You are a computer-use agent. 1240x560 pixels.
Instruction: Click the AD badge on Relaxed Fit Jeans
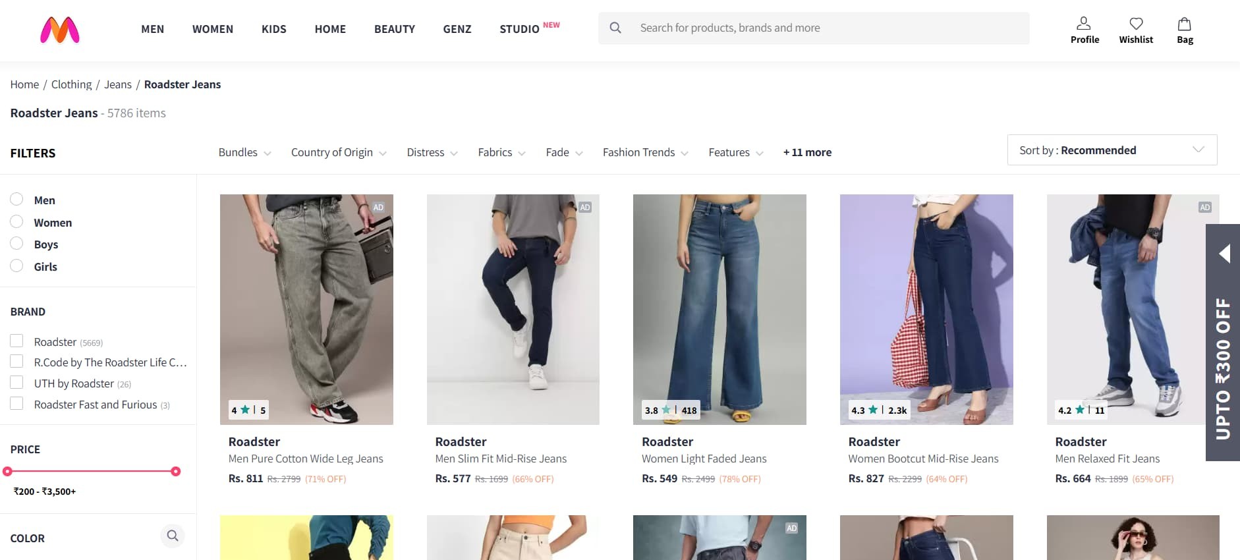1205,208
